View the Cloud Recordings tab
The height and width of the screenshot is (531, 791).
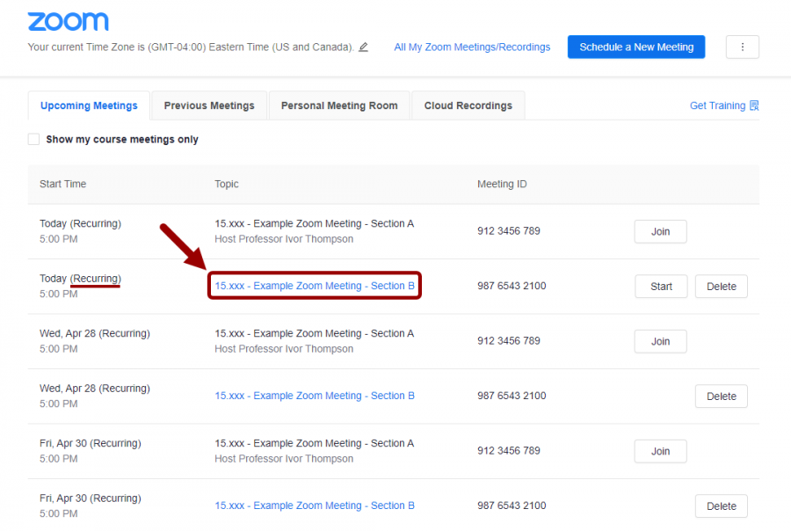pos(468,105)
